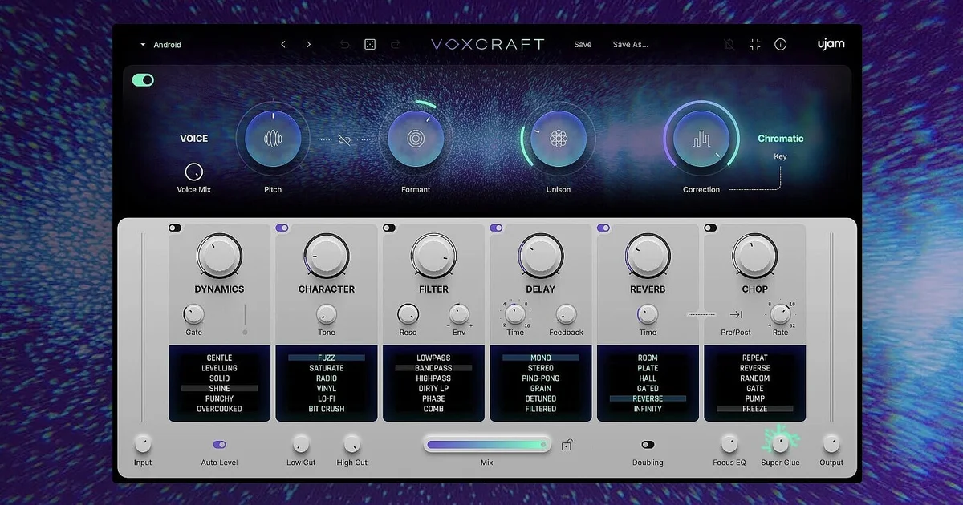Viewport: 963px width, 505px height.
Task: Click the randomize dice icon
Action: pyautogui.click(x=370, y=45)
